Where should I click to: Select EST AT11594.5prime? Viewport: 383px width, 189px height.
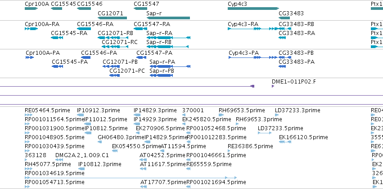pyautogui.click(x=162, y=151)
